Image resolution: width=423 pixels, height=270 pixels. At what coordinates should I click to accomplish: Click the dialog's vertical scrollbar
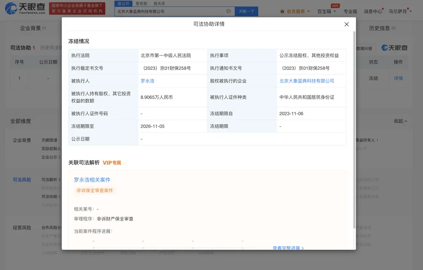(354, 130)
